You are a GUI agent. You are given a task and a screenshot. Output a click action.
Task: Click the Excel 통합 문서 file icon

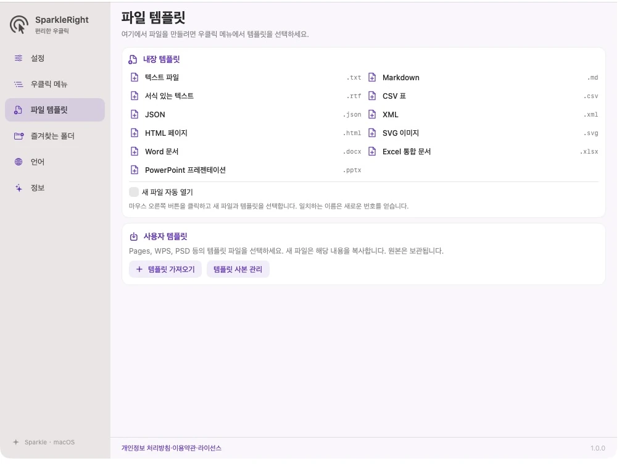(x=372, y=152)
